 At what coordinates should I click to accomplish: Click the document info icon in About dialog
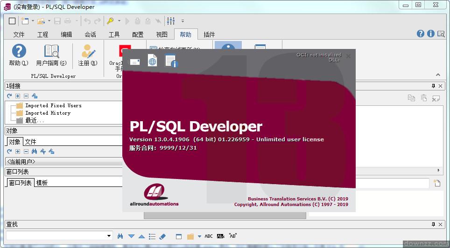171,61
